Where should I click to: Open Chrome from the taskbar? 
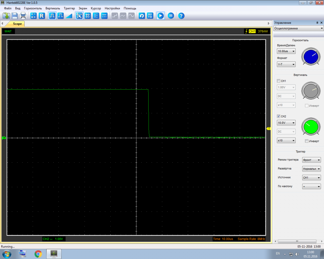click(38, 254)
